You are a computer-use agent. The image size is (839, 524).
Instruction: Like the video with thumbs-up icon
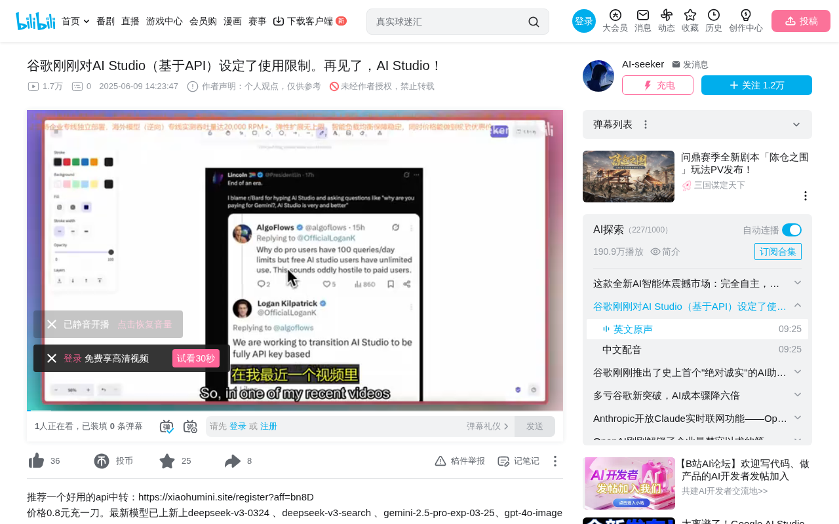(x=37, y=461)
